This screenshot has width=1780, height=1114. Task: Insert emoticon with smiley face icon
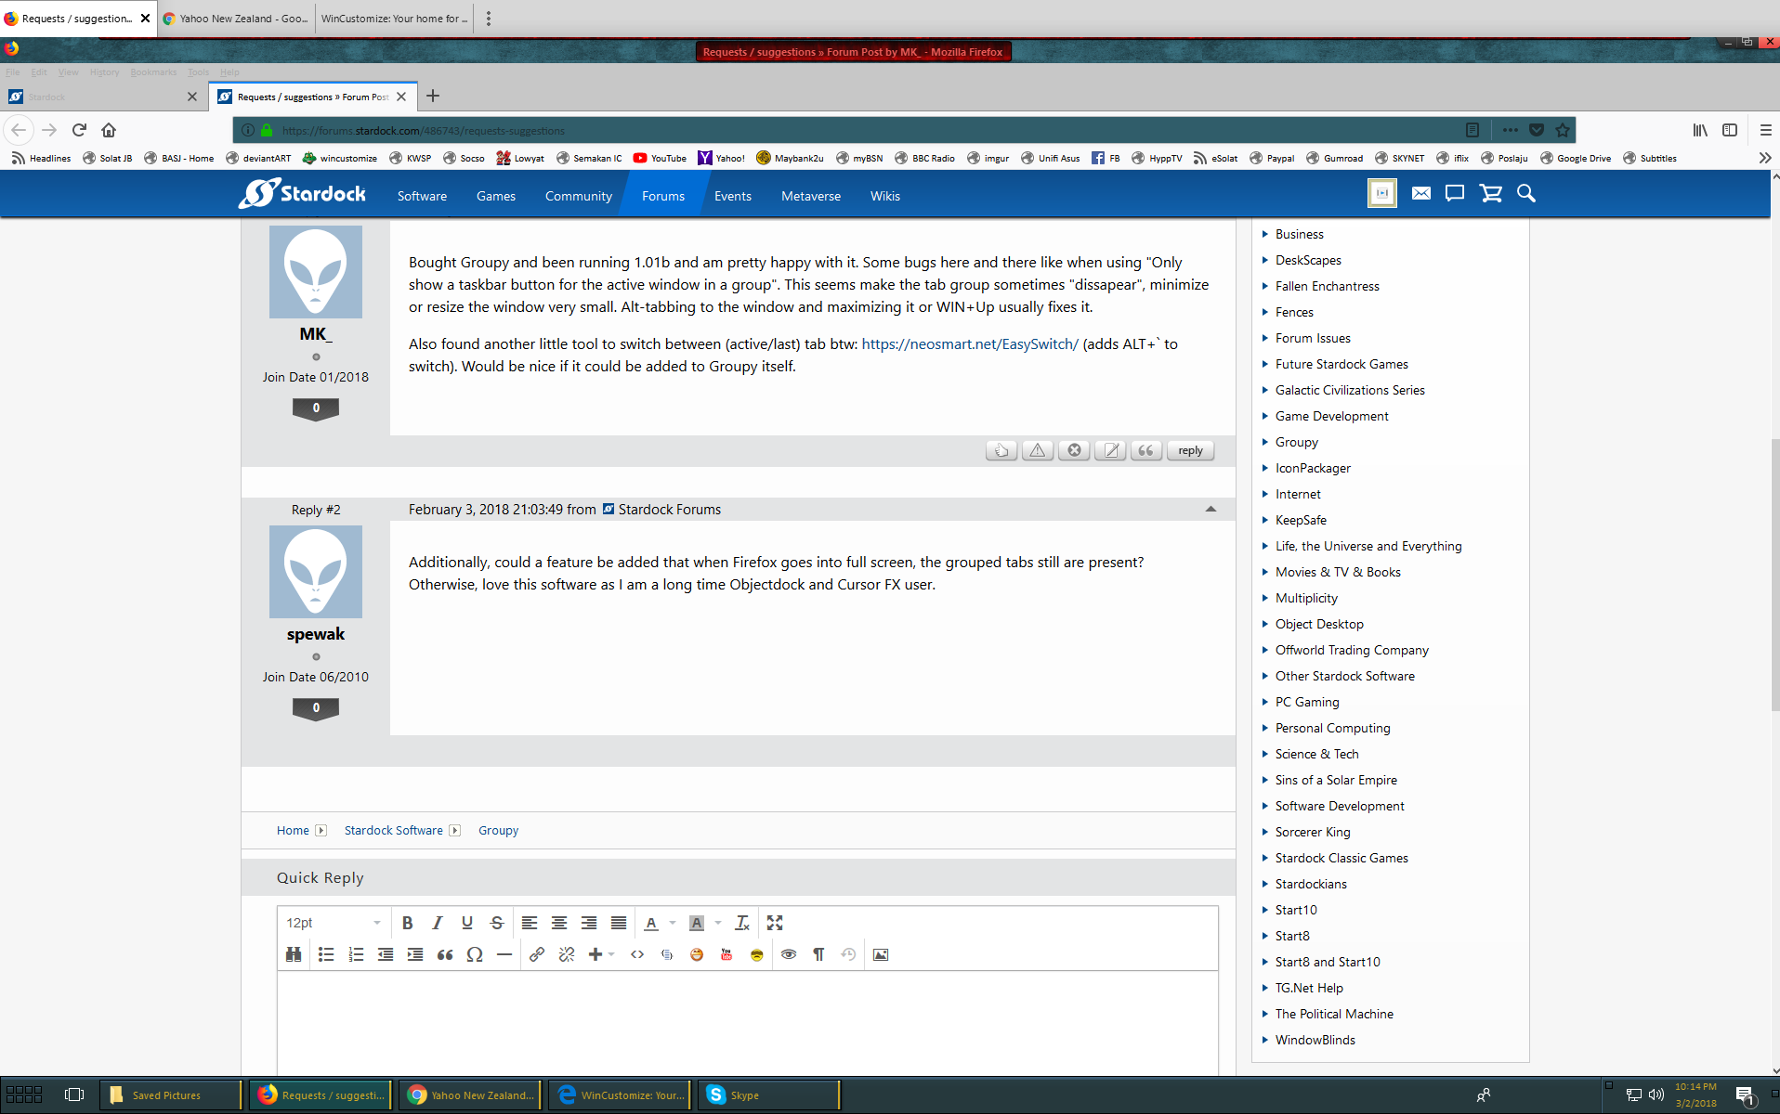click(x=697, y=954)
